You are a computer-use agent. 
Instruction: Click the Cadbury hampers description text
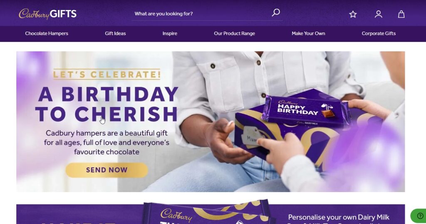[107, 142]
